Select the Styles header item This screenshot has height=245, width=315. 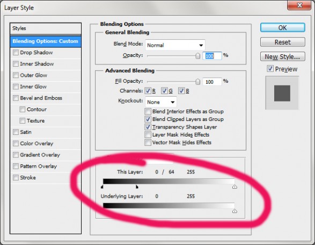tap(46, 28)
